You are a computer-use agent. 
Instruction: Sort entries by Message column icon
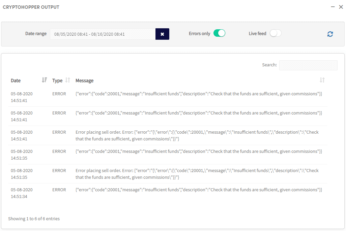(322, 80)
